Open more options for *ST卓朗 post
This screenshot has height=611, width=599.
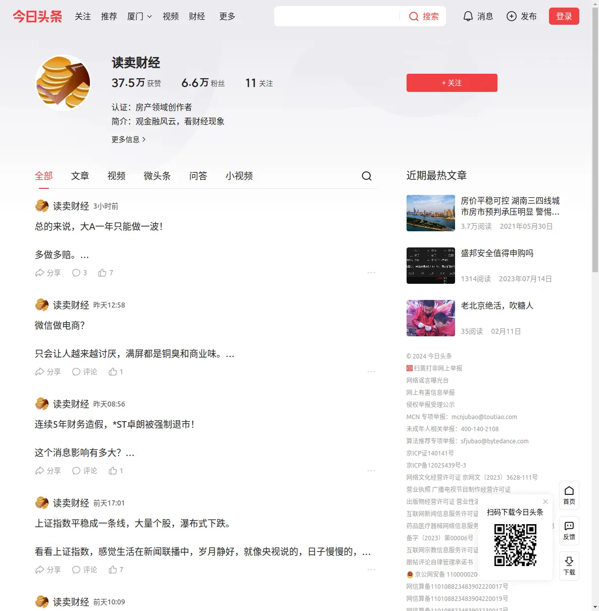tap(371, 471)
